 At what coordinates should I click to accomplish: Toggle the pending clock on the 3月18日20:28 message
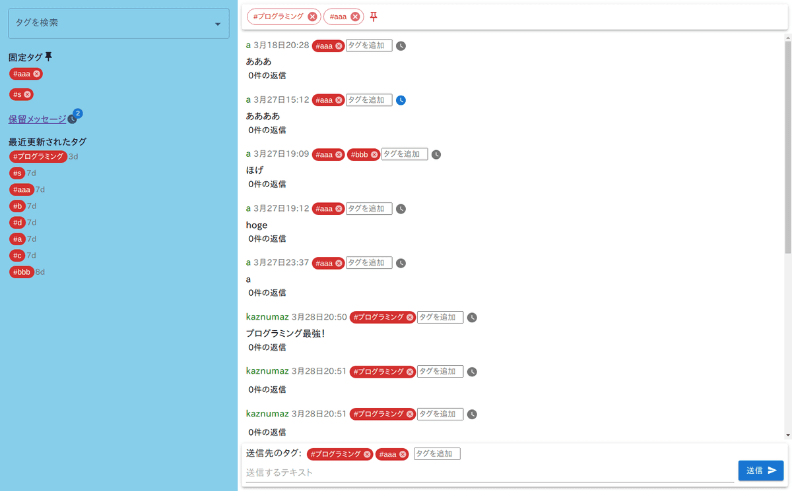pyautogui.click(x=401, y=46)
